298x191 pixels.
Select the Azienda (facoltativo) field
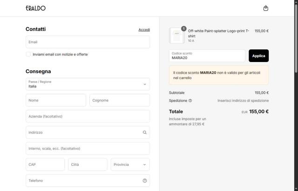(x=88, y=116)
